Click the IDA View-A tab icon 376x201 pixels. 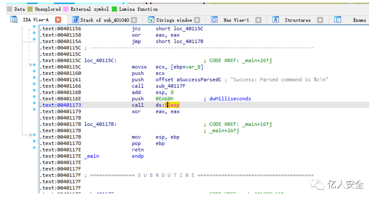click(14, 19)
